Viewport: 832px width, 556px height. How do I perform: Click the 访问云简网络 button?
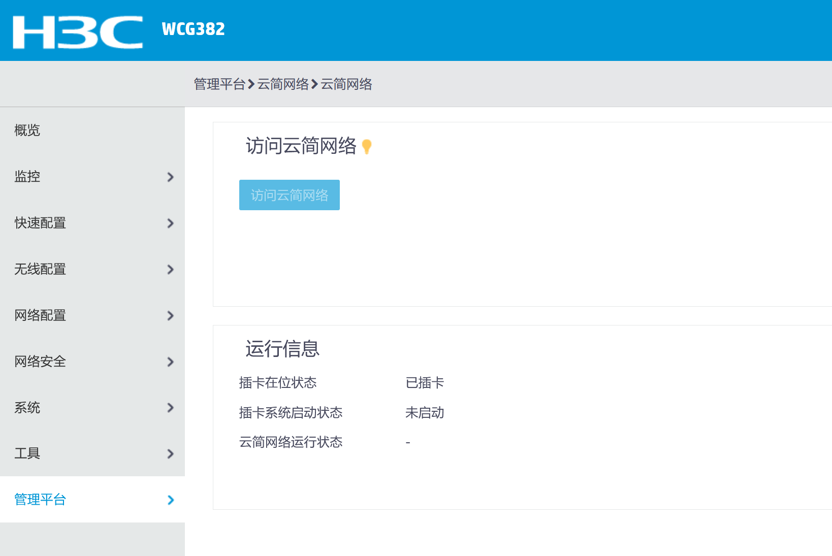pyautogui.click(x=289, y=195)
